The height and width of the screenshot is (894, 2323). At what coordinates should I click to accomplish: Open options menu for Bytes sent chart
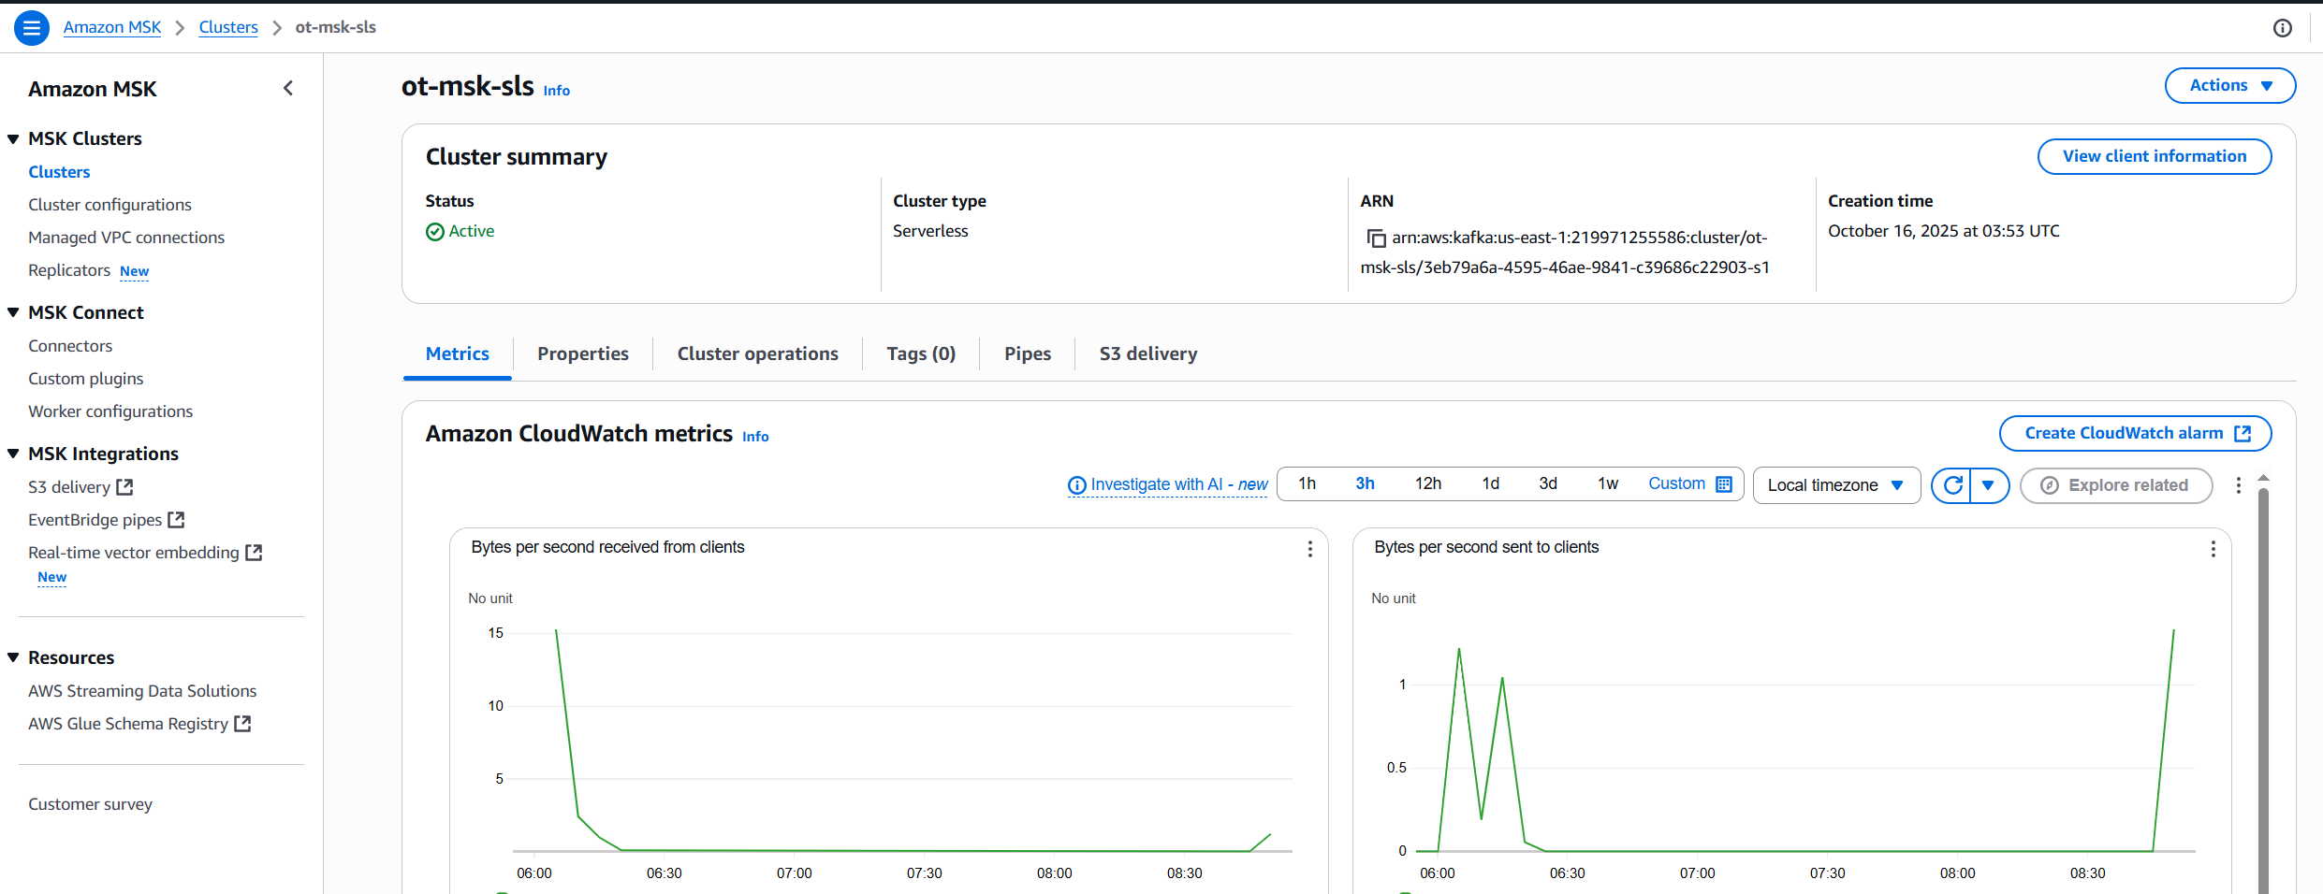click(2213, 549)
